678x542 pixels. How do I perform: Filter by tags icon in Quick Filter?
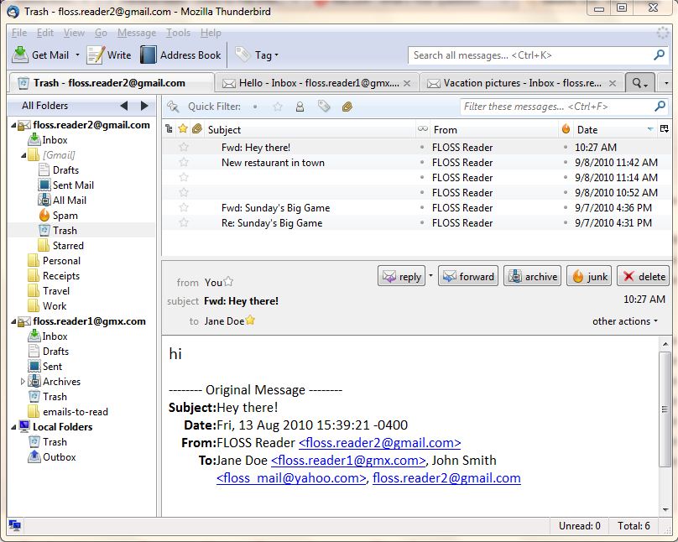(323, 107)
